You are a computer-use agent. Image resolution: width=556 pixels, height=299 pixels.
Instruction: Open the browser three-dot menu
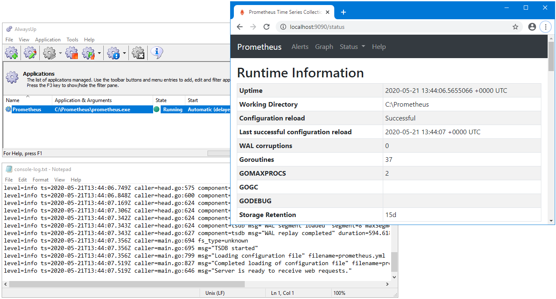pyautogui.click(x=546, y=27)
